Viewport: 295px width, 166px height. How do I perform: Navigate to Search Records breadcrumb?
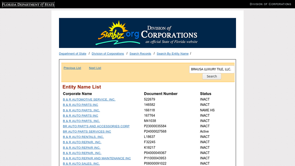click(140, 53)
